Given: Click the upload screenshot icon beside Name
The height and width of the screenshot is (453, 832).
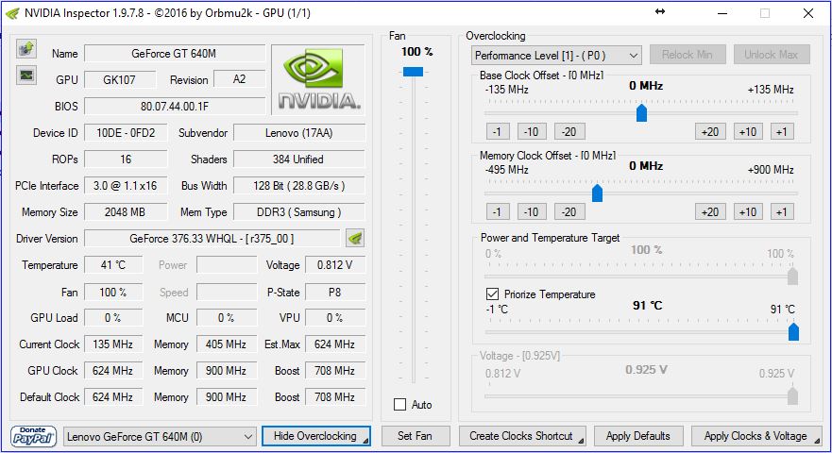Looking at the screenshot, I should point(26,49).
